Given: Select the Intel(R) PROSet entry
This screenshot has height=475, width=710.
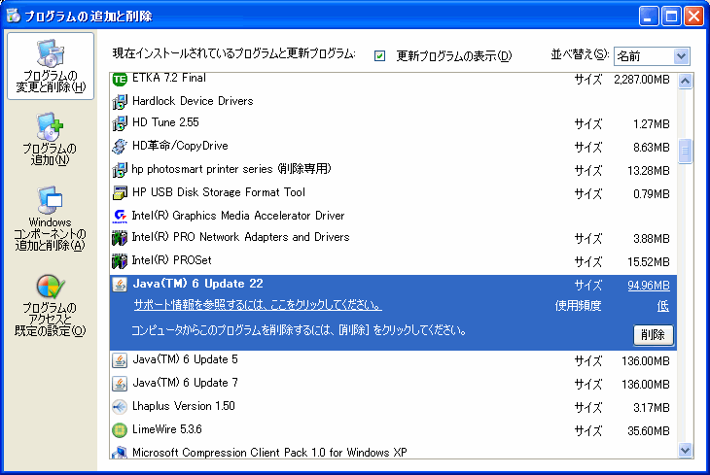Looking at the screenshot, I should coord(393,261).
